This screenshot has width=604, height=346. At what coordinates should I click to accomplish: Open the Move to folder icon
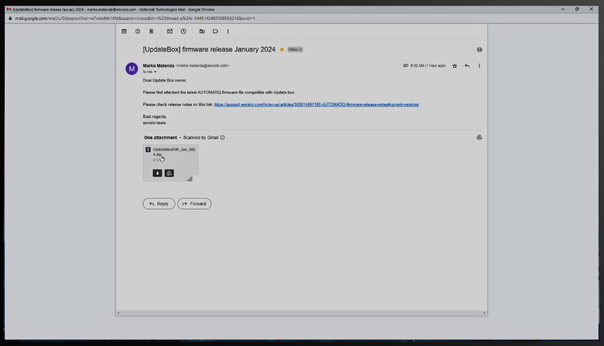tap(202, 31)
